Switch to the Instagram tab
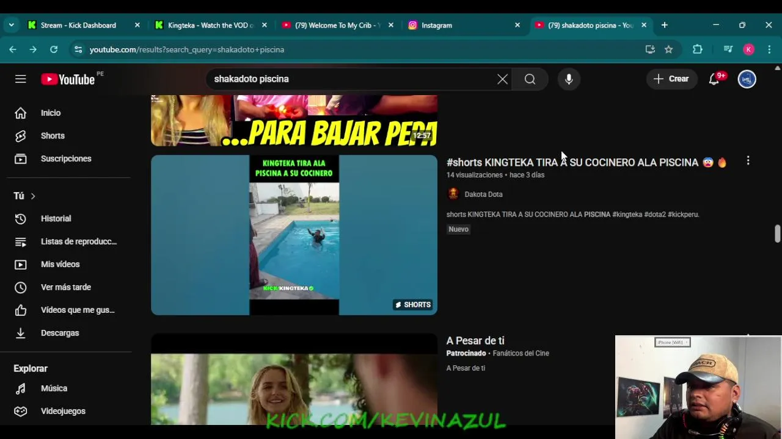 click(436, 25)
